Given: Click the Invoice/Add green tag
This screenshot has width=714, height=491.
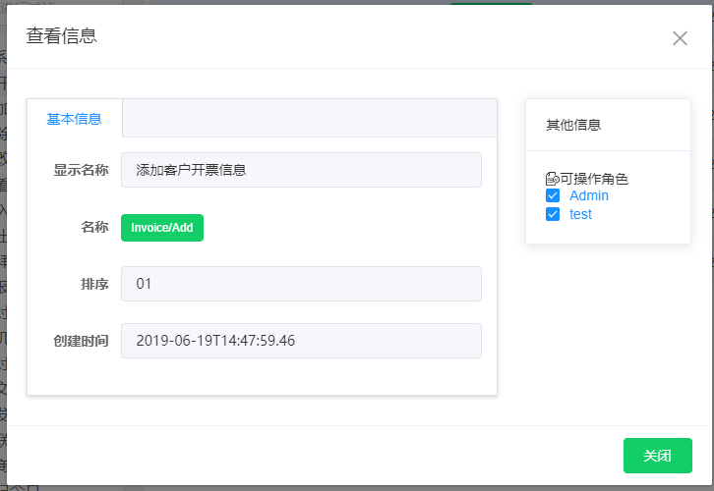Looking at the screenshot, I should pyautogui.click(x=162, y=228).
